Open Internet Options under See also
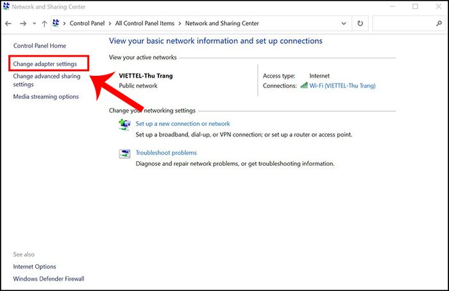 pyautogui.click(x=35, y=267)
